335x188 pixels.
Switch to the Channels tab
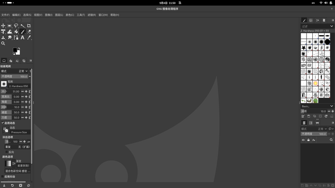point(311,123)
